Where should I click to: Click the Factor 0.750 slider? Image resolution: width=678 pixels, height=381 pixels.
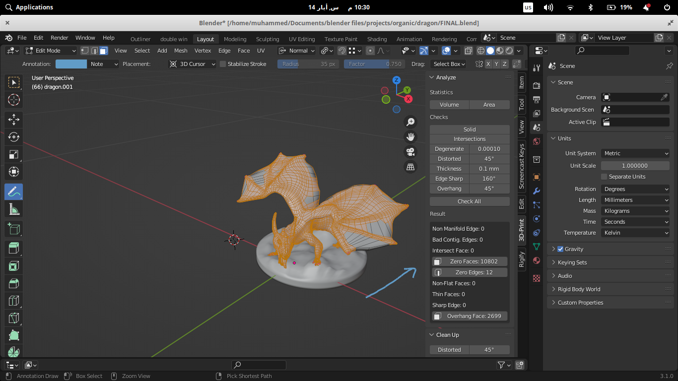(x=374, y=64)
